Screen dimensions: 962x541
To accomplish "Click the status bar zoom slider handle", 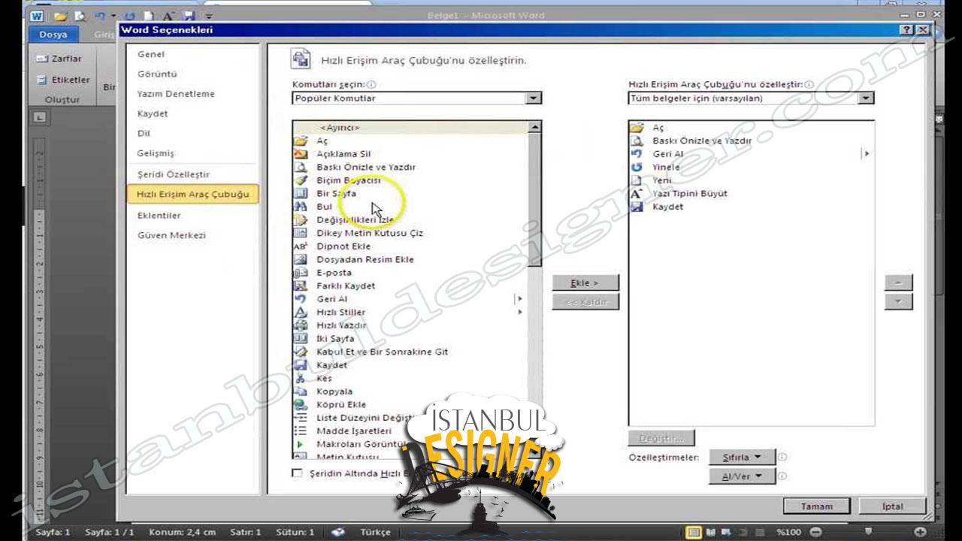I will (869, 532).
